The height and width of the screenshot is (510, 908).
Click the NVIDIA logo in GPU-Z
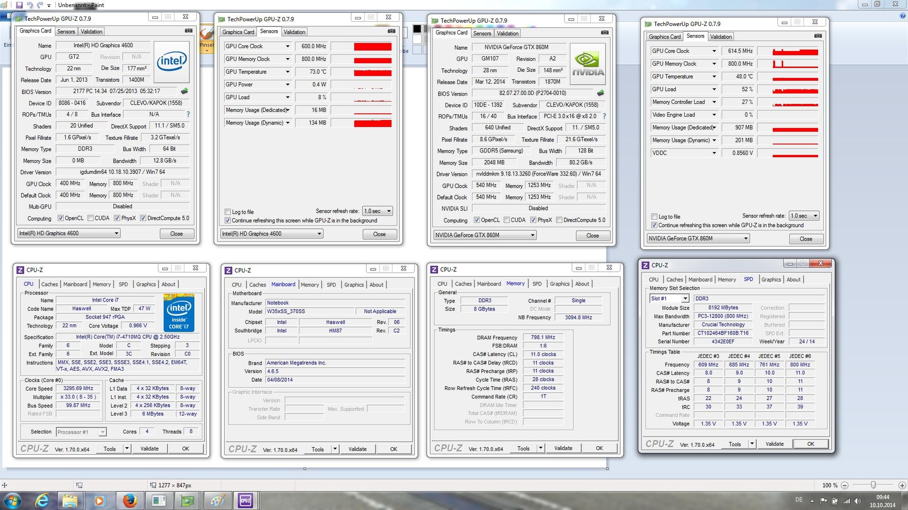(x=588, y=64)
